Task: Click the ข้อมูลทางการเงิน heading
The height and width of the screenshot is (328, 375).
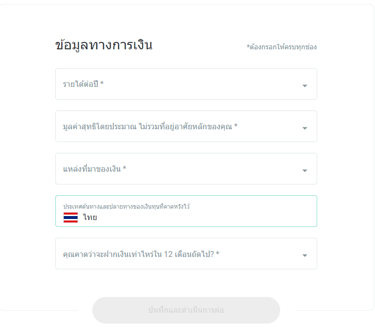Action: tap(104, 45)
